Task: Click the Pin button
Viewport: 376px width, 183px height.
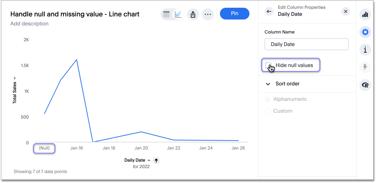Action: coord(234,14)
